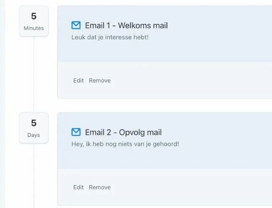Click the envelope icon for Email 2

pos(76,132)
